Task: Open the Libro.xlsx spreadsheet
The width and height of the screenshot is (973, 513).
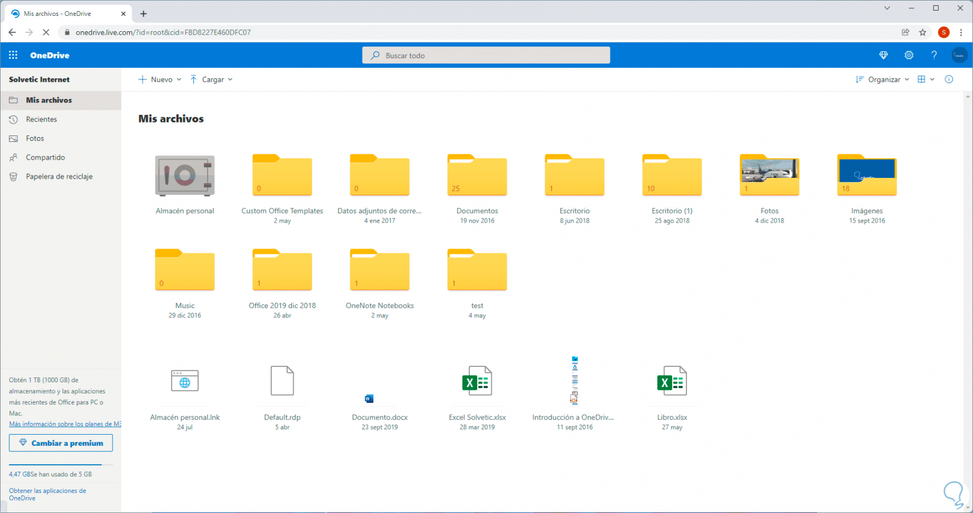Action: (672, 380)
